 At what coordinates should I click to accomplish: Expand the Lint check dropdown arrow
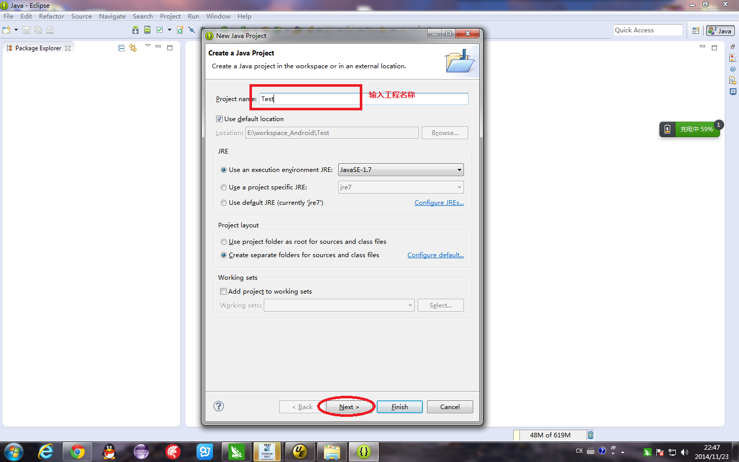pyautogui.click(x=169, y=30)
